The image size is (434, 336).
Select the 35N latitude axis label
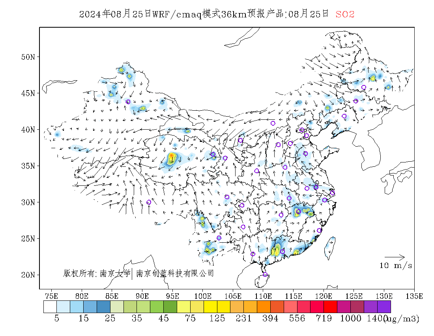pos(28,166)
